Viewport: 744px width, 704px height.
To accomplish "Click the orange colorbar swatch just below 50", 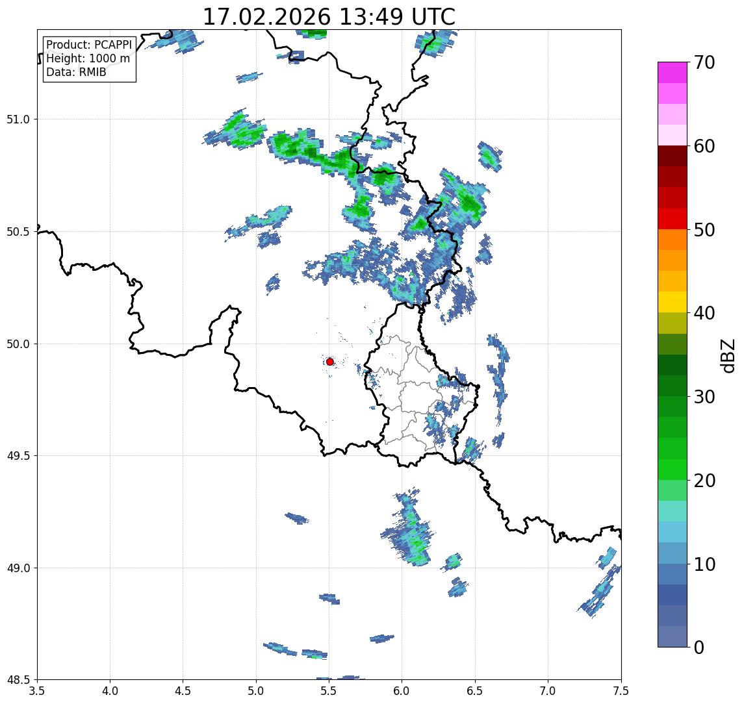I will (x=673, y=240).
